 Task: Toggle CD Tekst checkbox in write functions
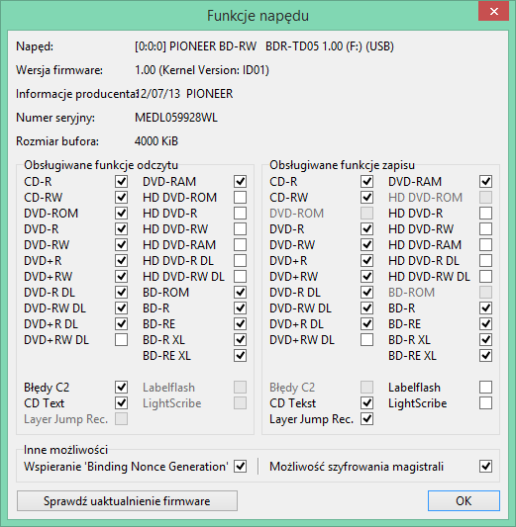pos(366,403)
